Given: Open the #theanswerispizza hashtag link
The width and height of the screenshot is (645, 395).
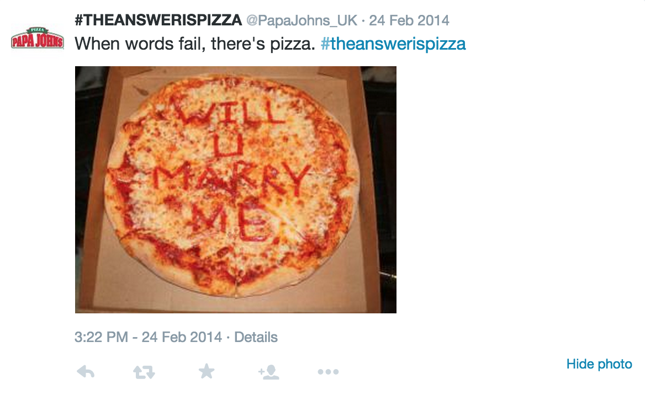Looking at the screenshot, I should 393,44.
